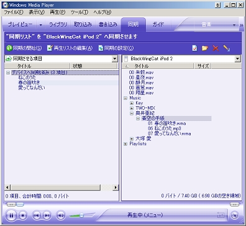
Task: Sort device list by サイズ column header
Action: [x=203, y=66]
